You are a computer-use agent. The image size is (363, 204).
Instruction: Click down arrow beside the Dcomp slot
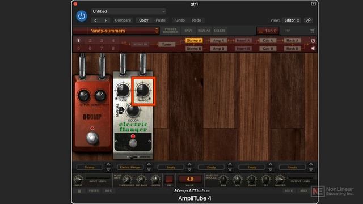click(108, 170)
